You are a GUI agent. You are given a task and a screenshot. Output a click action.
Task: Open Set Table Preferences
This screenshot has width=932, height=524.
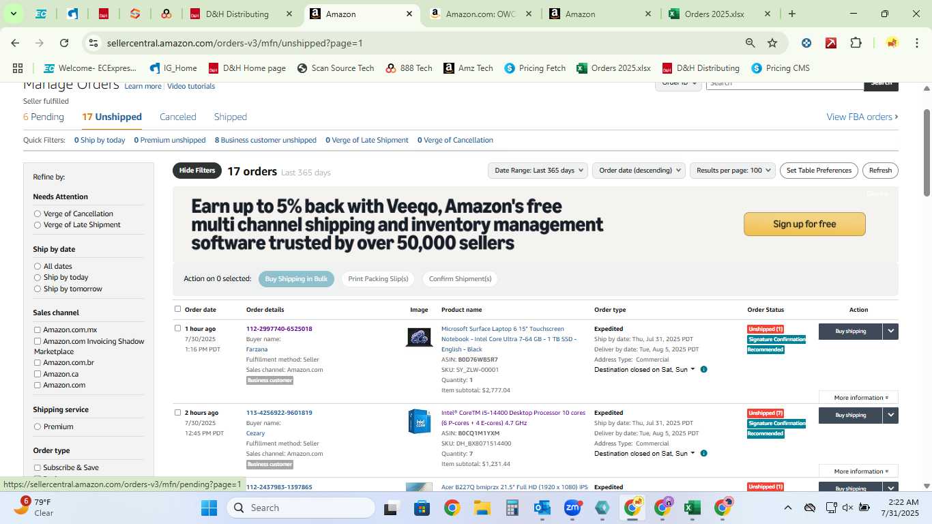(x=819, y=170)
